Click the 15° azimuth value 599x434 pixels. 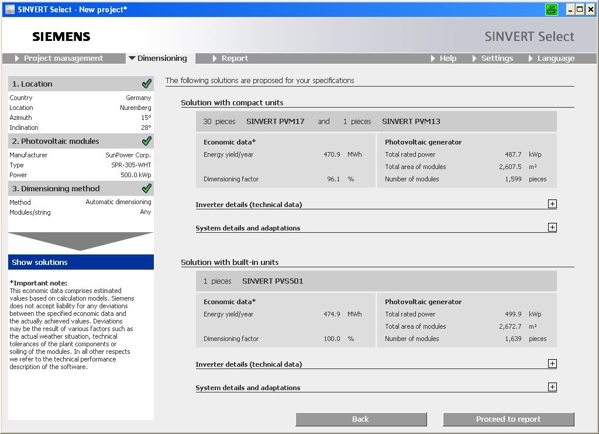[146, 118]
